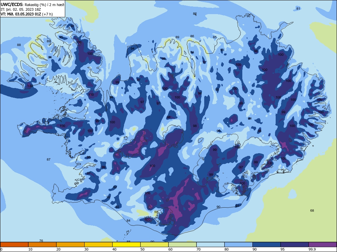
Task: Click the 76 humidity value on the map
Action: tap(41, 241)
